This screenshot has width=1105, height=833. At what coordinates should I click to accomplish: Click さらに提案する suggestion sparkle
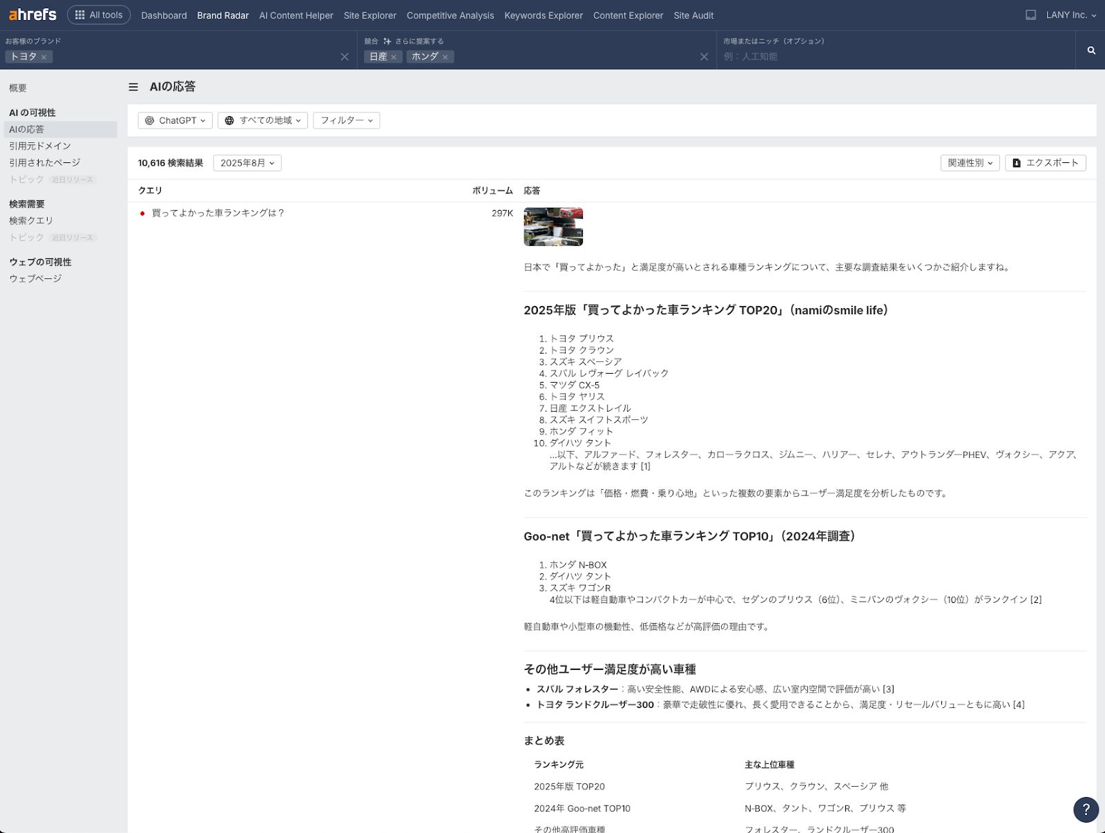pyautogui.click(x=413, y=41)
